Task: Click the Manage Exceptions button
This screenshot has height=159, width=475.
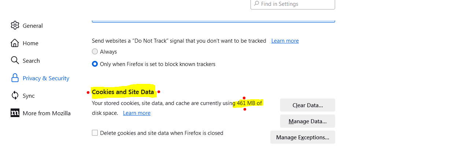Action: 303,137
